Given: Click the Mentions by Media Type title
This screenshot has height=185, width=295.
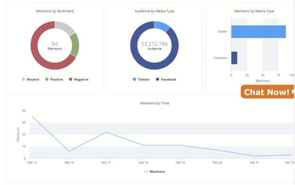Looking at the screenshot, I should click(254, 11).
